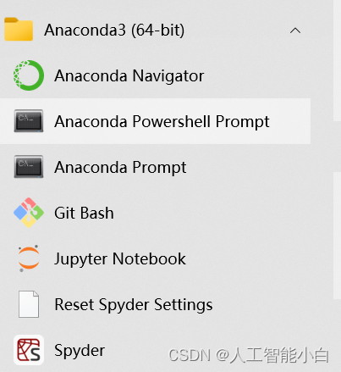Start the Spyder text entry
This screenshot has width=341, height=372.
[80, 351]
